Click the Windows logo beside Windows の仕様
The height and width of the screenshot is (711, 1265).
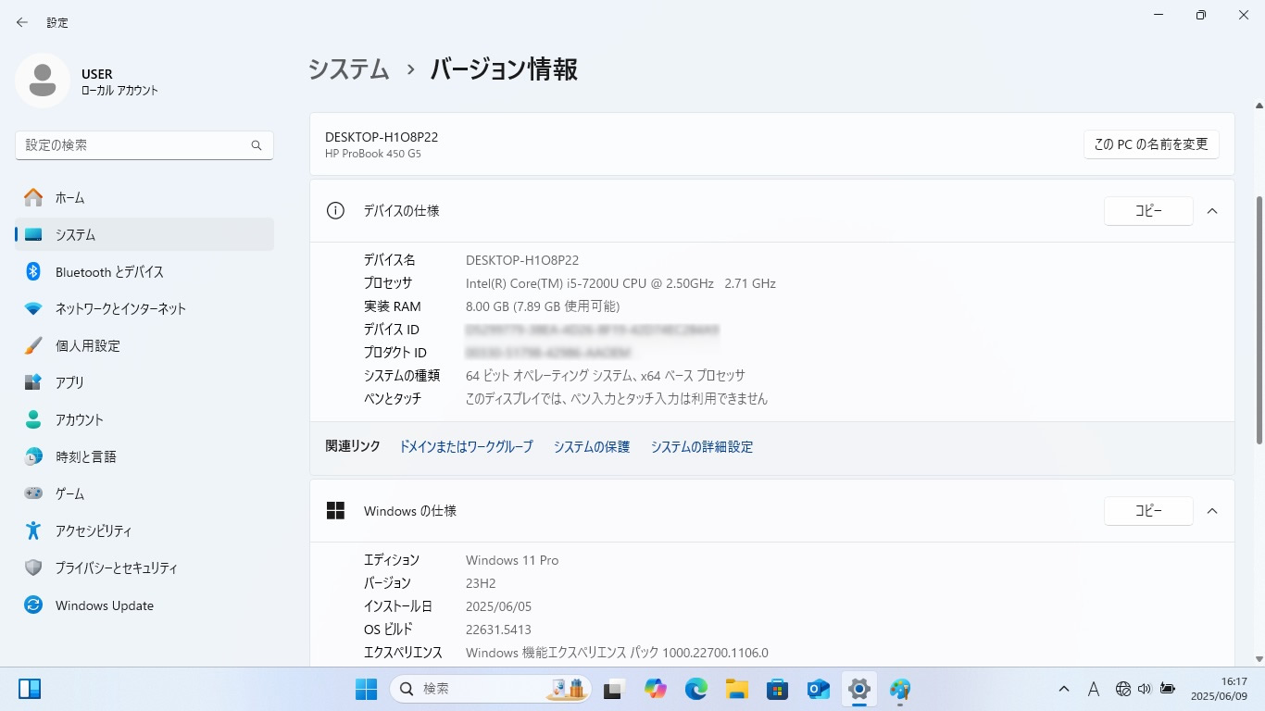coord(335,510)
